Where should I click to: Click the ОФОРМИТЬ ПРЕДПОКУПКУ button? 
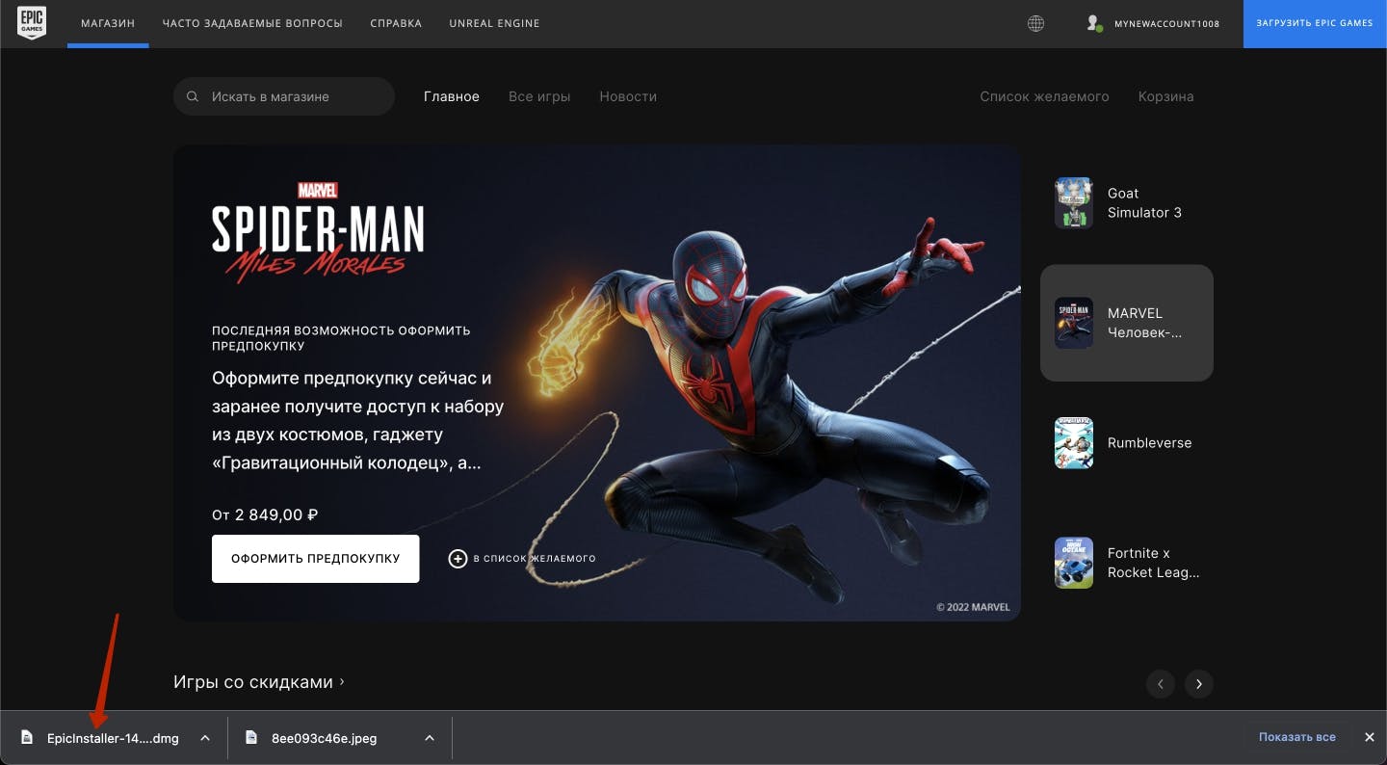pos(315,559)
